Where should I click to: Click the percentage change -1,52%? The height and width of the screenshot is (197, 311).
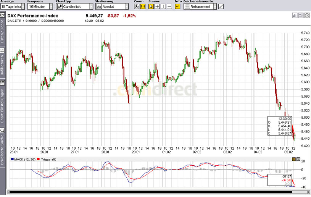(x=129, y=16)
